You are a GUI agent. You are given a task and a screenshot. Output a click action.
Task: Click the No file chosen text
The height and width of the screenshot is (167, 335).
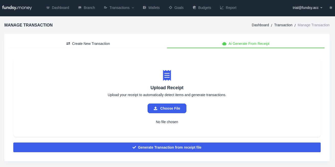[167, 122]
